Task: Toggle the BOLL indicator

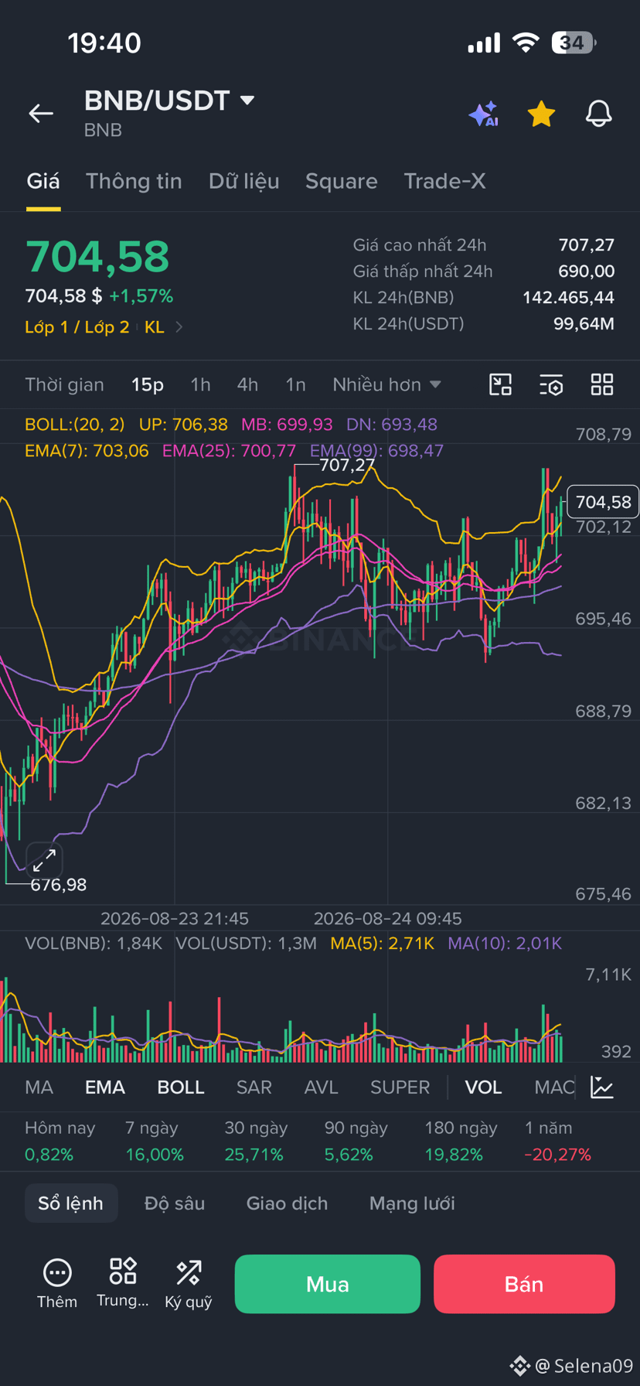Action: (181, 1087)
